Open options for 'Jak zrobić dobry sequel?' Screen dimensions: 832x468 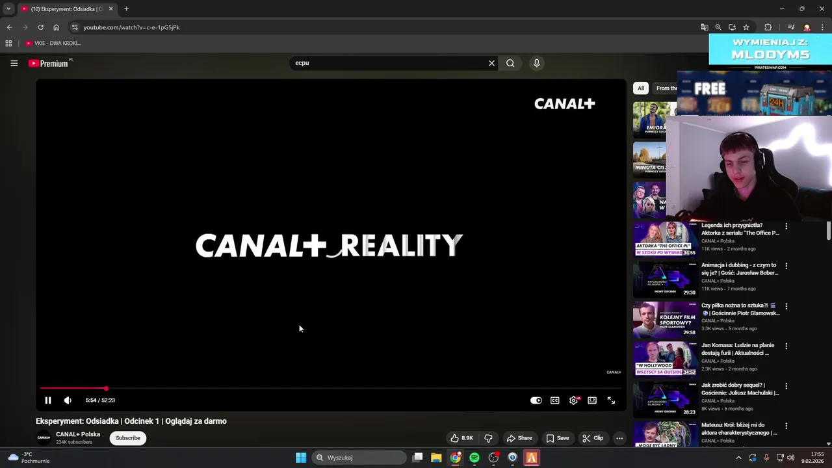[786, 386]
